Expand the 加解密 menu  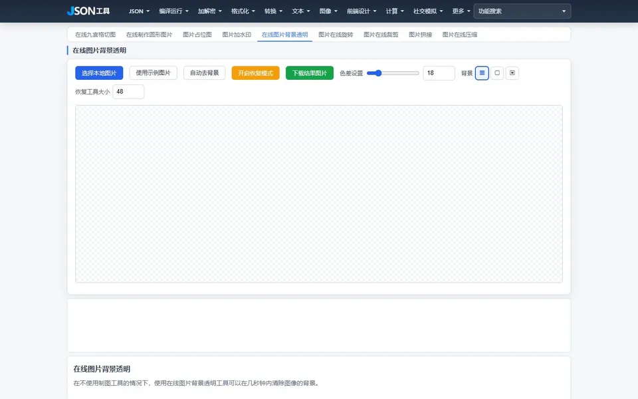coord(210,11)
